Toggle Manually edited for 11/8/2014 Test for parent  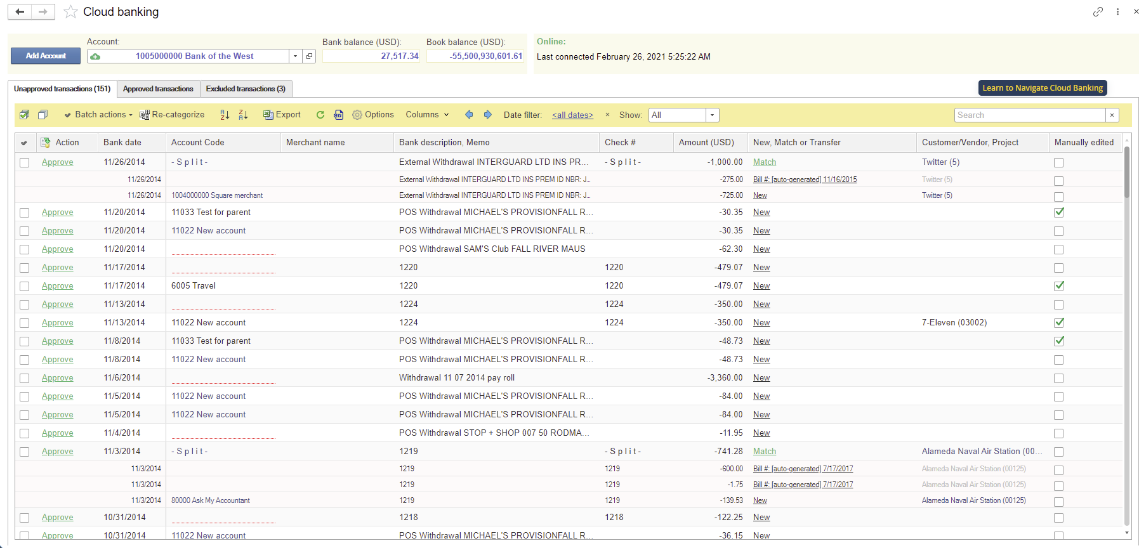(x=1058, y=341)
